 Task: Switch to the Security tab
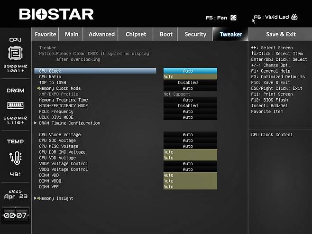tap(195, 34)
